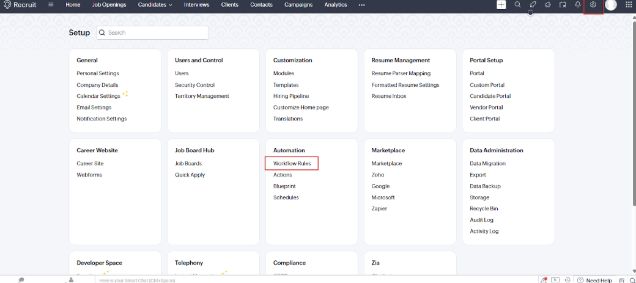Open the notifications bell
The height and width of the screenshot is (283, 636).
click(x=578, y=5)
